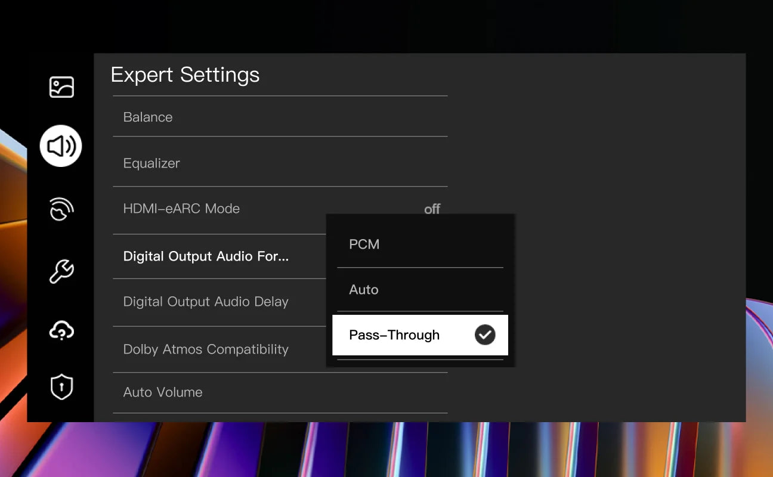
Task: Open the Network satellite icon
Action: pyautogui.click(x=61, y=209)
